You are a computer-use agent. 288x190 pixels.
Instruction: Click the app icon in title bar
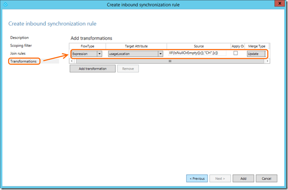[x=5, y=5]
